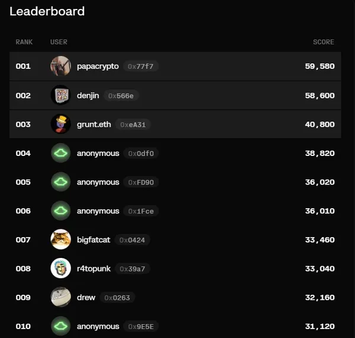Screen dimensions: 355x338
Task: Click grunt.eth's avatar image
Action: click(x=60, y=125)
